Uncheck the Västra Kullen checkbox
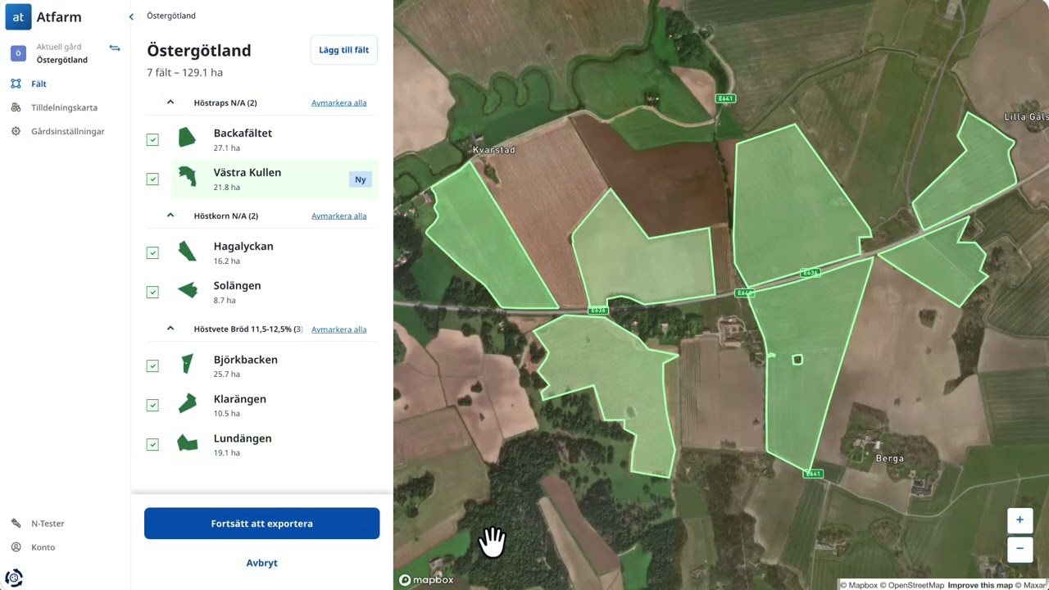 click(152, 179)
